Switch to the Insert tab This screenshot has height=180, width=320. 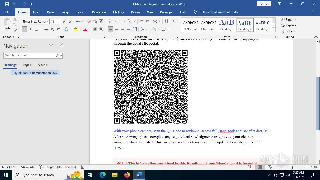coord(37,12)
